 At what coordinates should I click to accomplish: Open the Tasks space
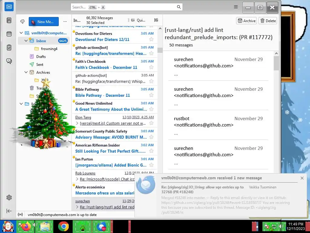click(9, 48)
